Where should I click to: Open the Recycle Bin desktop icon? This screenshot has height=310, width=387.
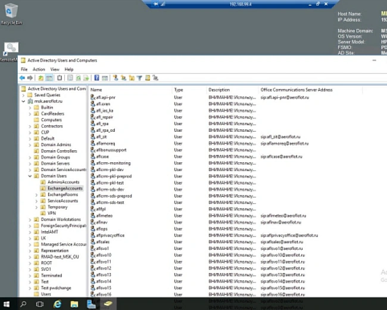pos(11,14)
